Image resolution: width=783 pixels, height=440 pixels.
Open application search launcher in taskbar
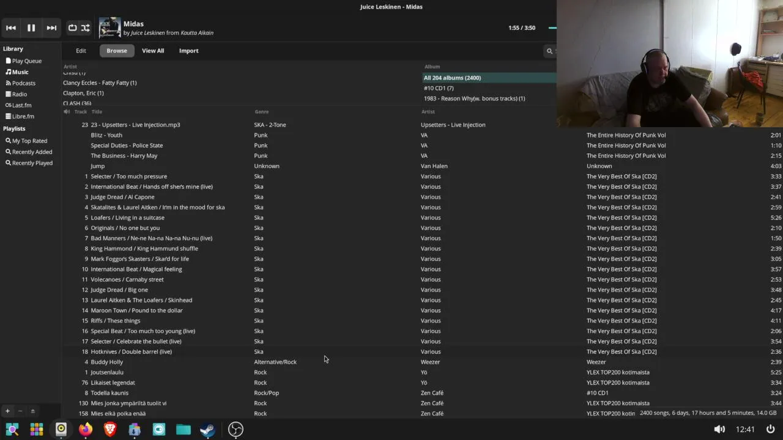tap(12, 430)
